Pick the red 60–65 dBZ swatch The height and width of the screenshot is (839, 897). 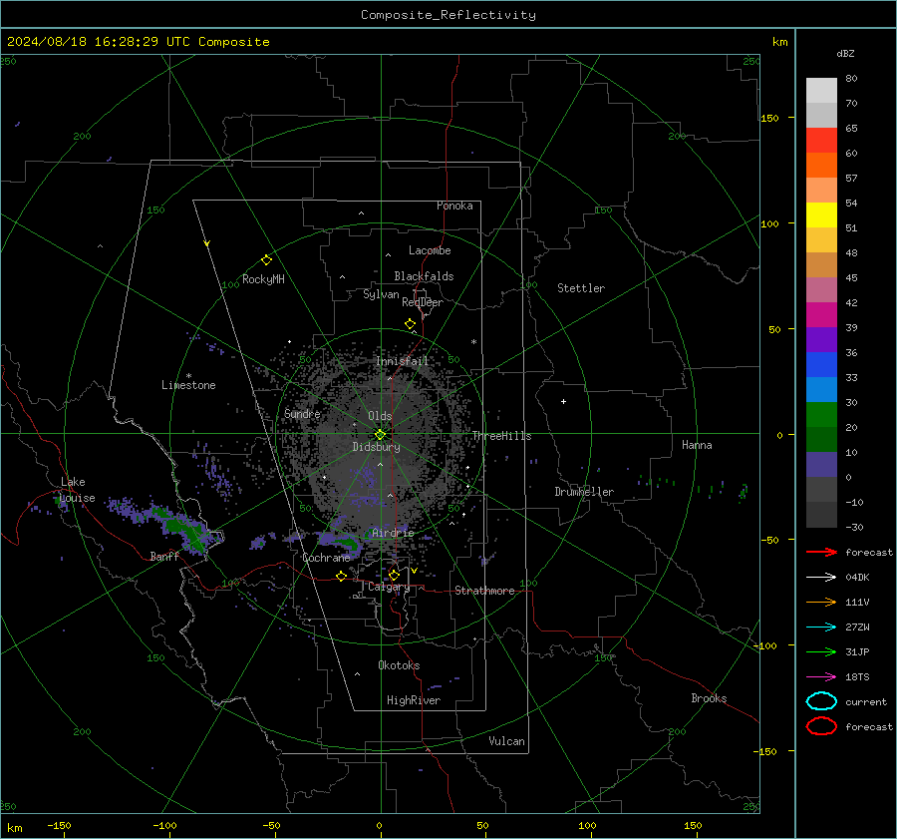[x=821, y=141]
